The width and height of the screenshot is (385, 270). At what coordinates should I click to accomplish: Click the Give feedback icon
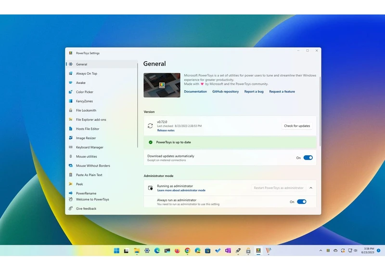click(x=71, y=208)
